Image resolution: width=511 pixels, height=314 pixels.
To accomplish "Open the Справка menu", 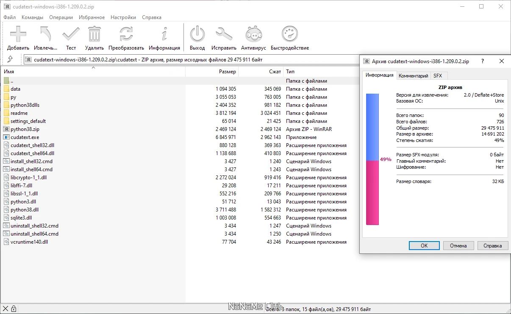I will 152,17.
